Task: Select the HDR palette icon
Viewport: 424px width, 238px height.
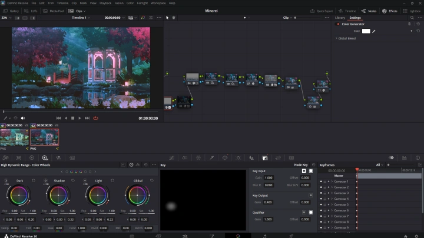Action: point(45,158)
